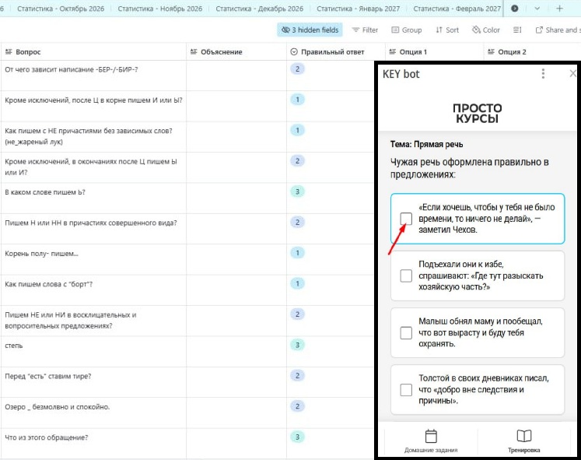Viewport: 581px width, 460px height.
Task: Click the Опция 2 column header
Action: 532,52
